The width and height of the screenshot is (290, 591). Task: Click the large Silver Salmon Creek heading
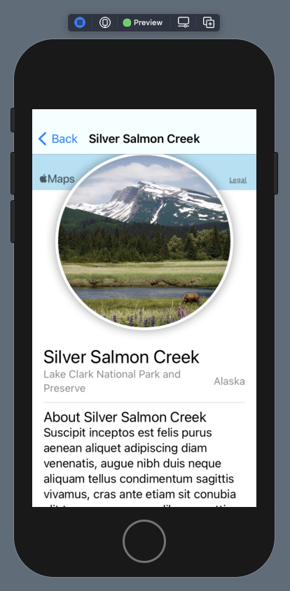(121, 356)
